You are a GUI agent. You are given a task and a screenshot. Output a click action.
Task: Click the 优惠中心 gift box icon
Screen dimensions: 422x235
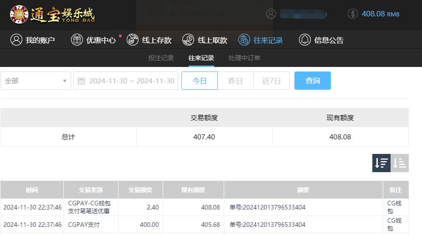coord(77,40)
